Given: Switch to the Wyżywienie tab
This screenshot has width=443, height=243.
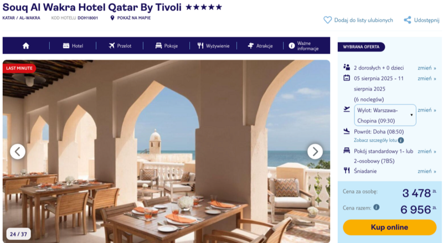Looking at the screenshot, I should coord(213,46).
